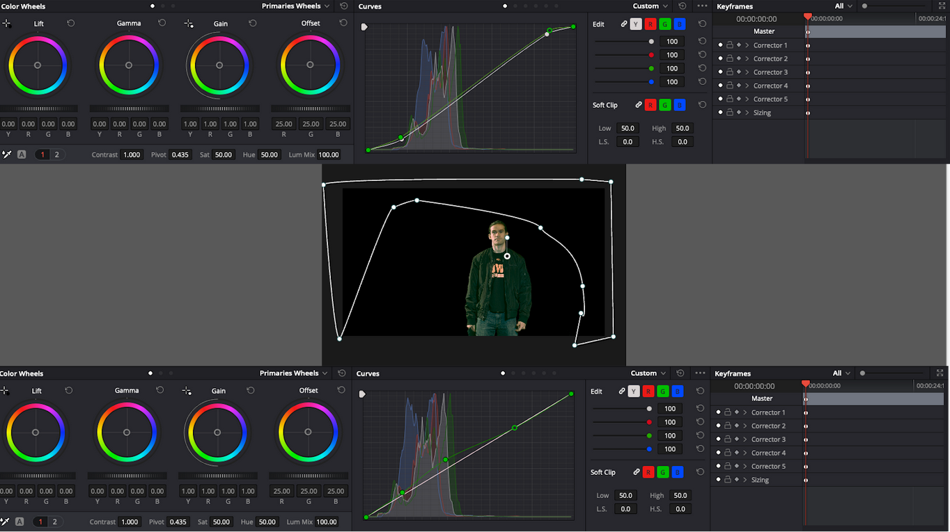Toggle lower Soft Clip G channel
The height and width of the screenshot is (532, 950).
tap(663, 472)
